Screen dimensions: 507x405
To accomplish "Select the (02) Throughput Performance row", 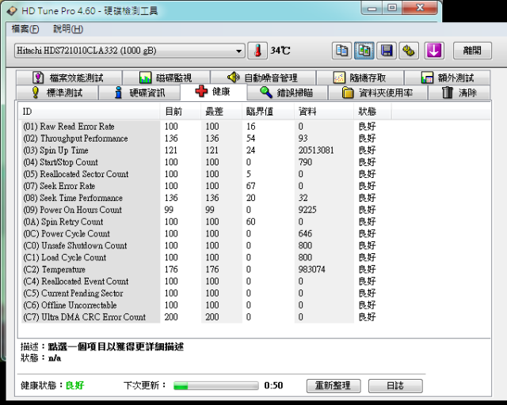I will click(207, 138).
